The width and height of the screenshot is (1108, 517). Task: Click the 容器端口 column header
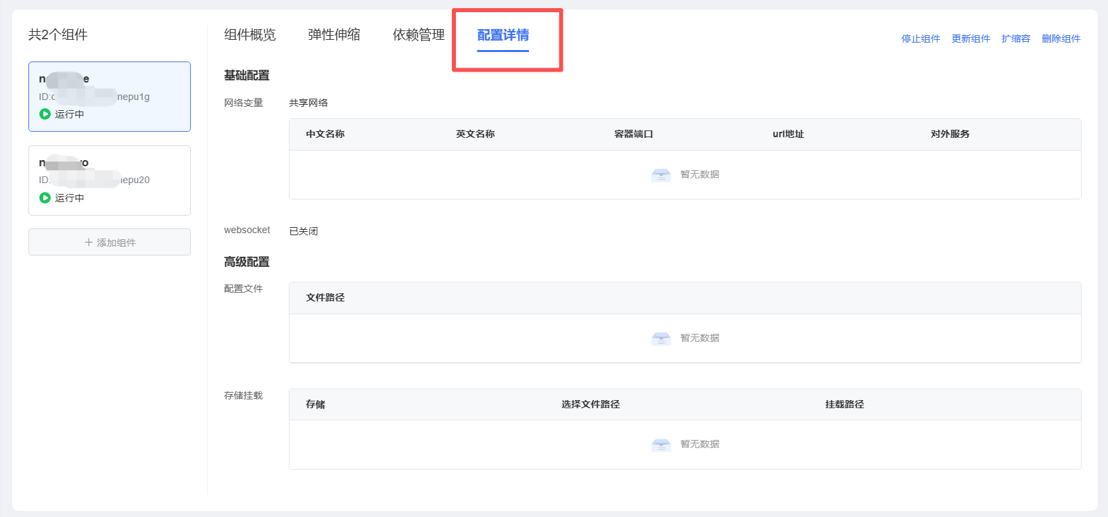pyautogui.click(x=633, y=134)
